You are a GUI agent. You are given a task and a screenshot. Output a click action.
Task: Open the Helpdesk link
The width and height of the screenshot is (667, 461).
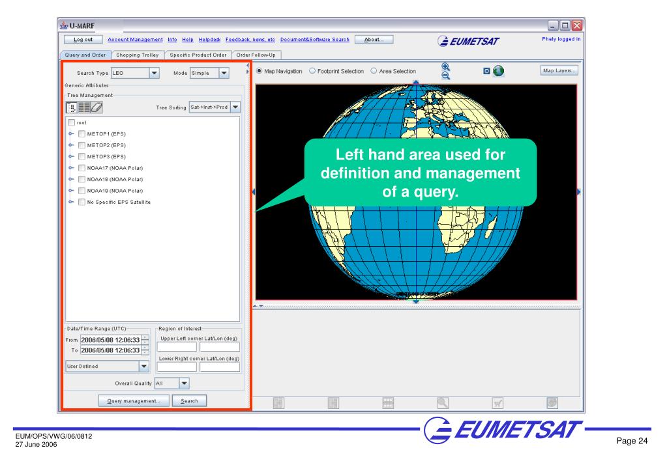point(209,40)
